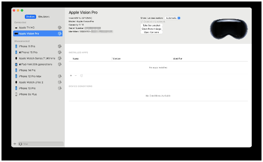Click the iPhone 14 Pro phone icon
This screenshot has height=162, width=263.
tap(16, 70)
